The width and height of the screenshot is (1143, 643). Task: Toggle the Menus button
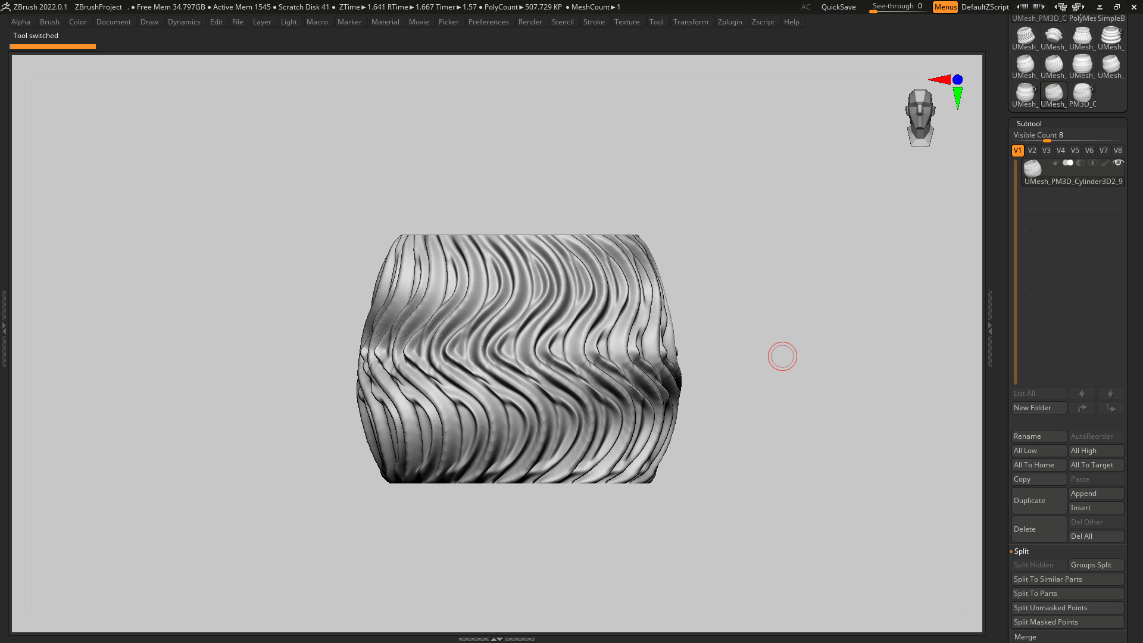pos(945,7)
